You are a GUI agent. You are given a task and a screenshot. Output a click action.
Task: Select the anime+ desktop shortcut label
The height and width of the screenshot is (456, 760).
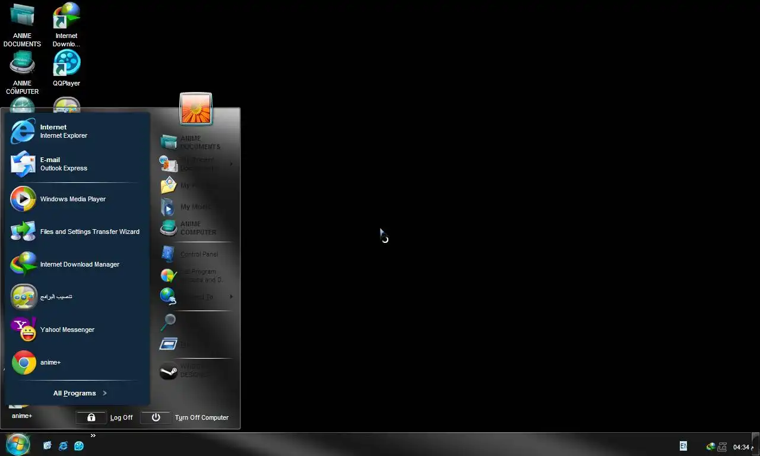point(22,416)
